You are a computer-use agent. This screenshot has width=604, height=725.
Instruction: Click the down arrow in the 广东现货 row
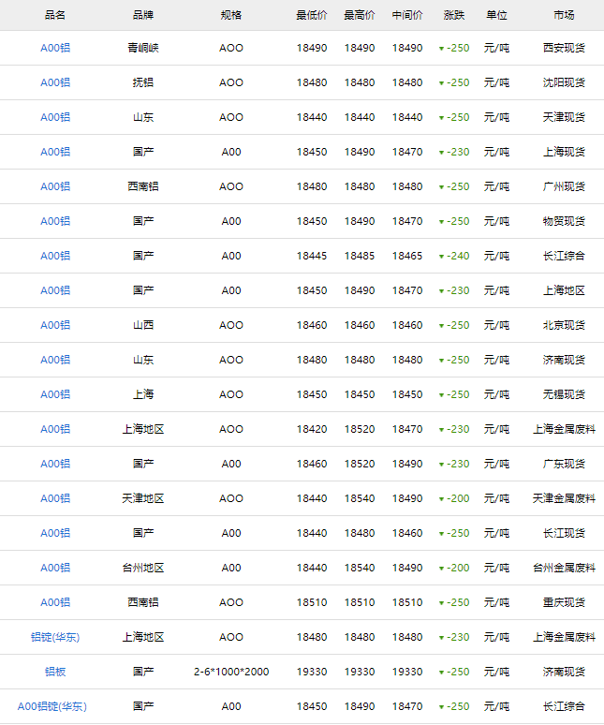tap(441, 465)
